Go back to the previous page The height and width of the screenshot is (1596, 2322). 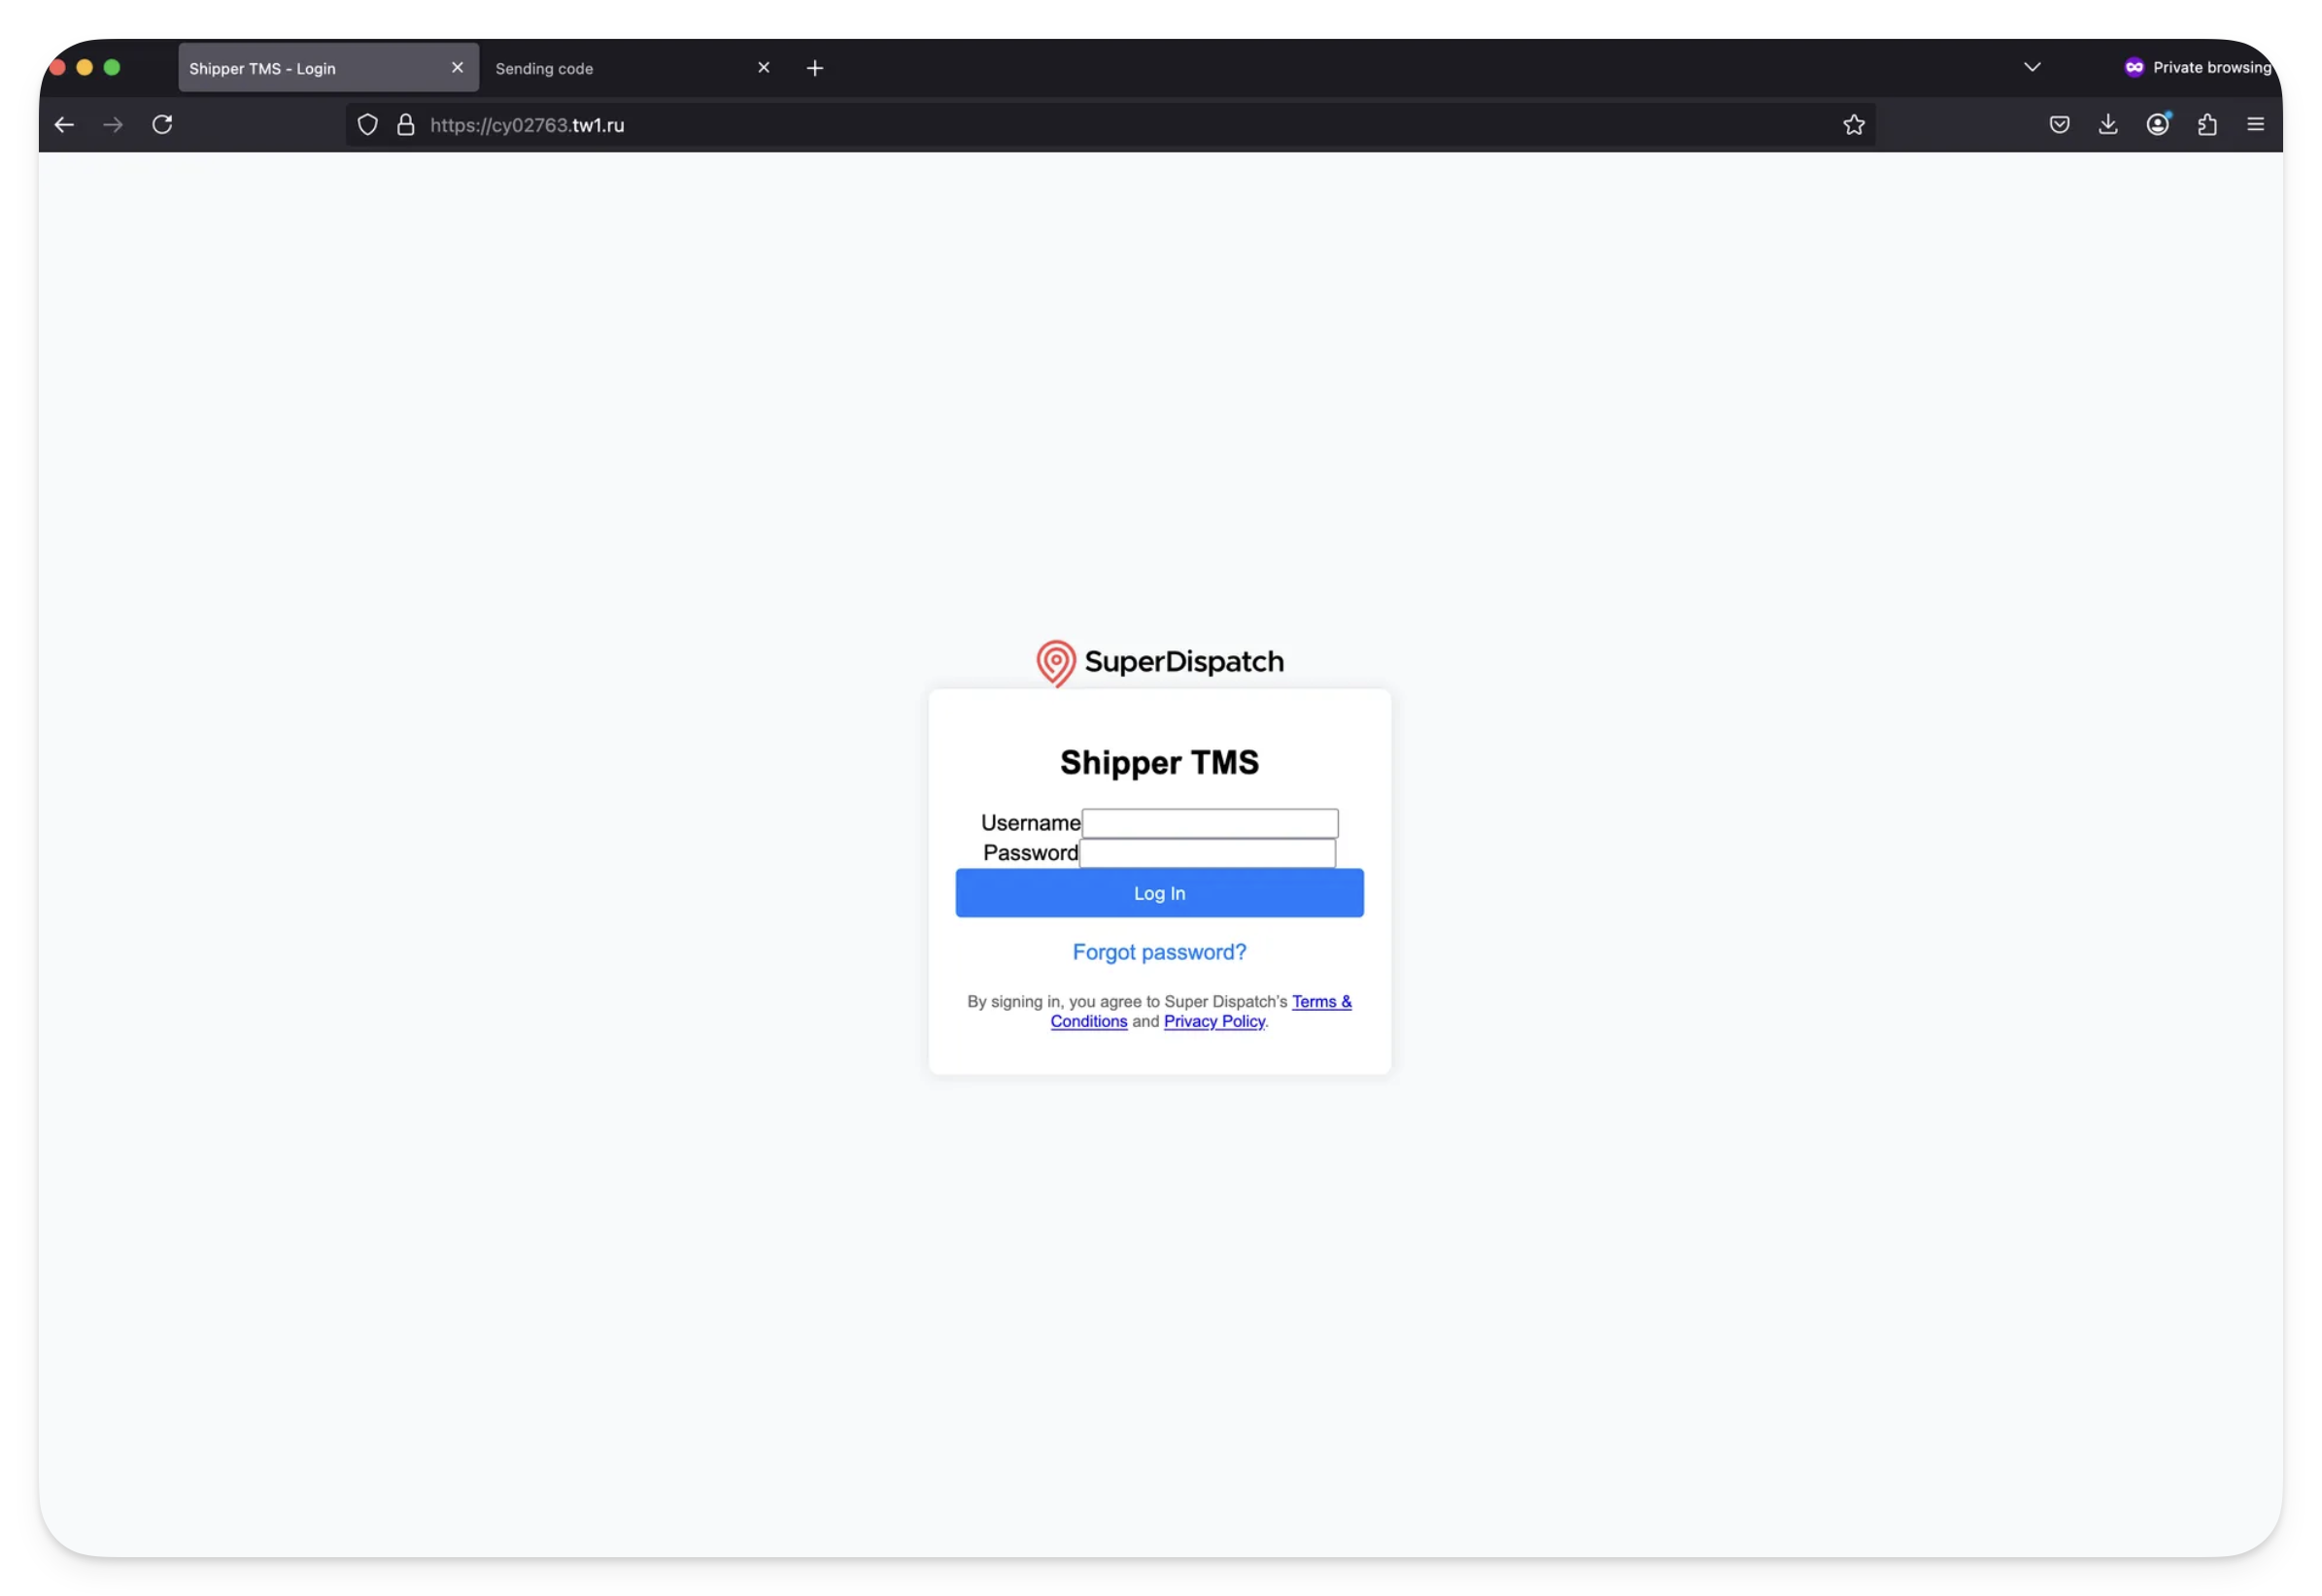64,125
